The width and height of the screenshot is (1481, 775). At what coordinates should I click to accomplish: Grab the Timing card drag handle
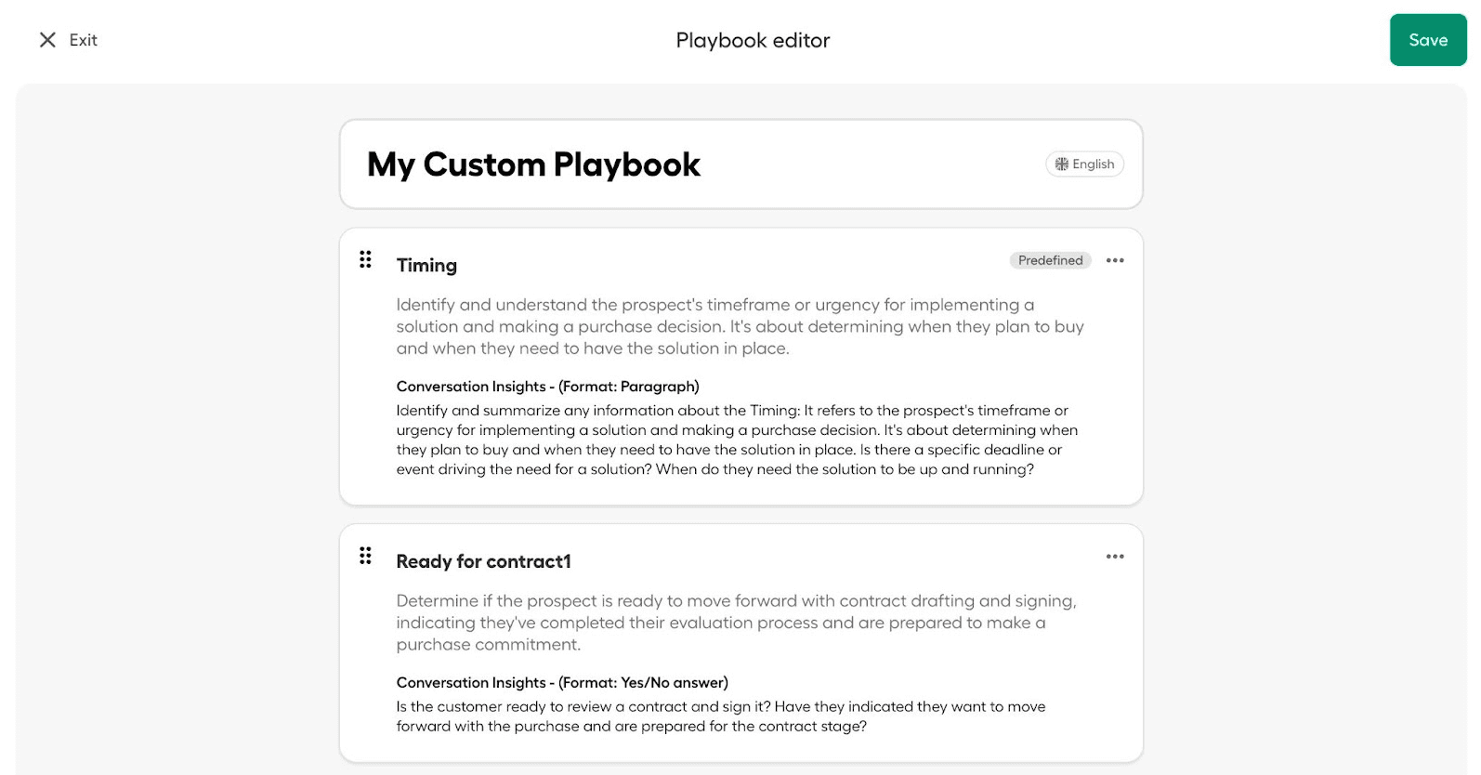(x=365, y=260)
